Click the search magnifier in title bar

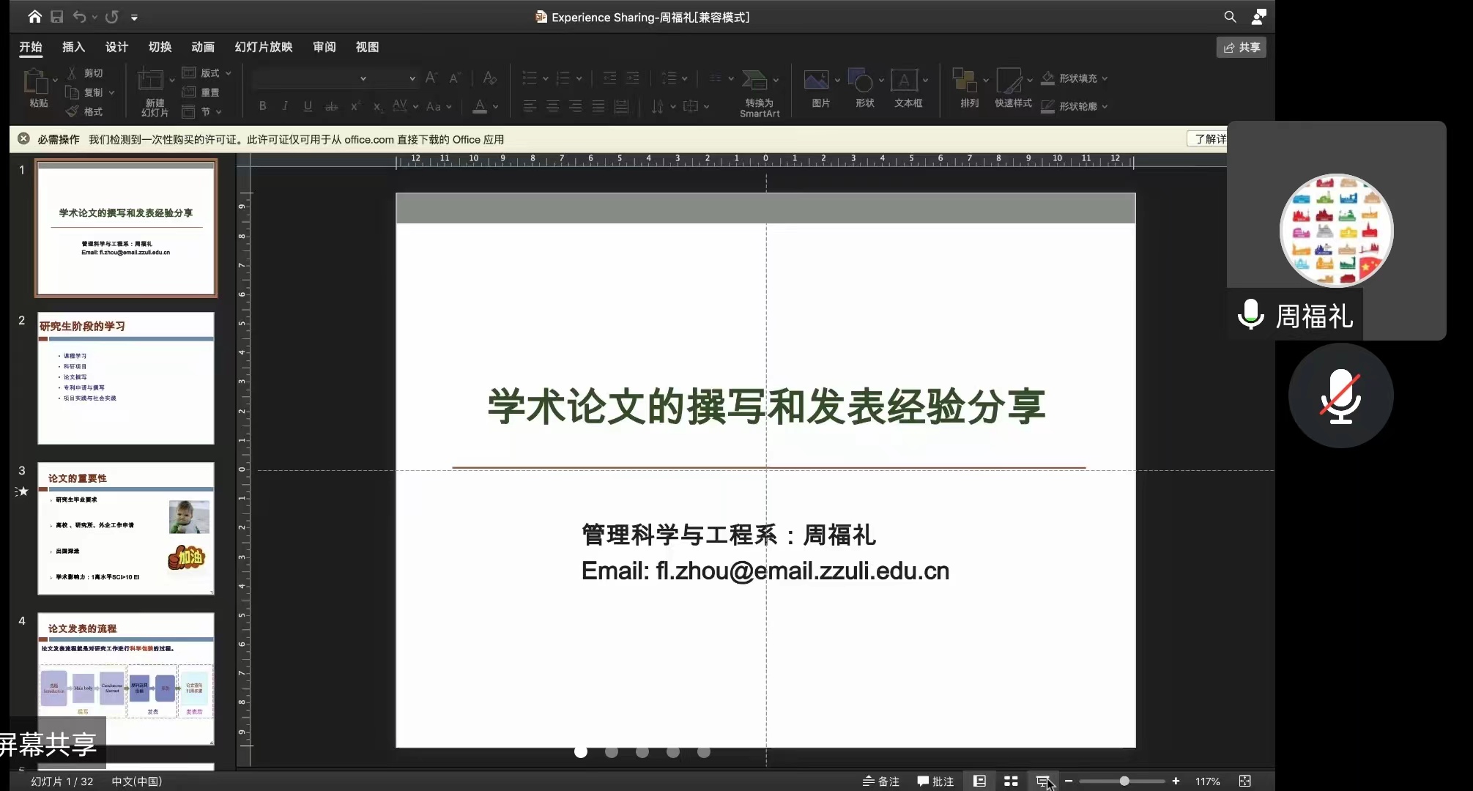click(x=1230, y=17)
